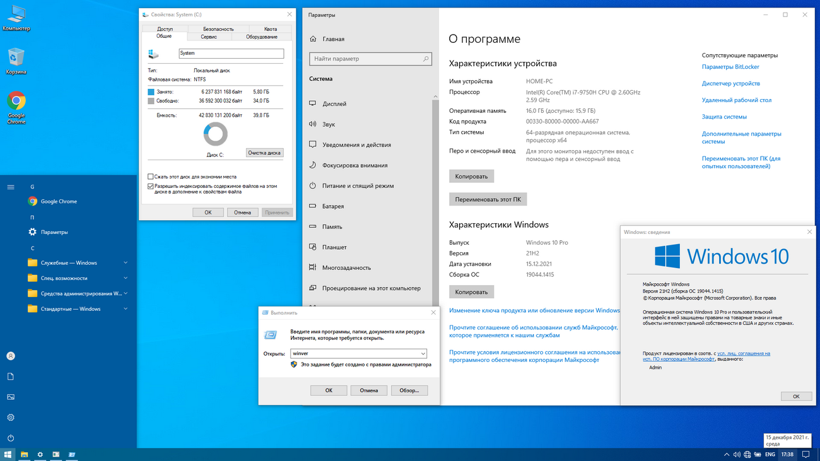820x461 pixels.
Task: Copy device specifications with Копировать button
Action: pos(471,177)
